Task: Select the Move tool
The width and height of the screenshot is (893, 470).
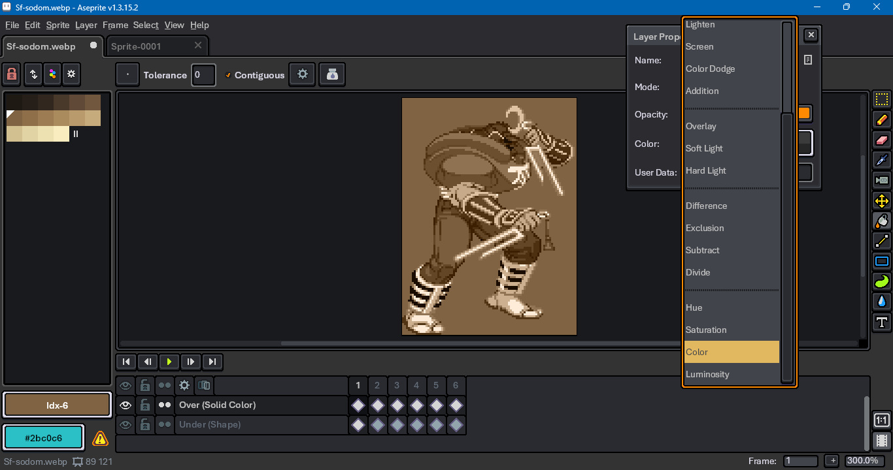Action: 881,200
